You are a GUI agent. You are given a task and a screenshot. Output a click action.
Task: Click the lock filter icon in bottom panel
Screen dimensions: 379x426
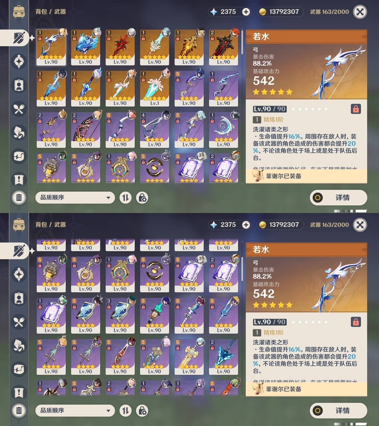[142, 410]
